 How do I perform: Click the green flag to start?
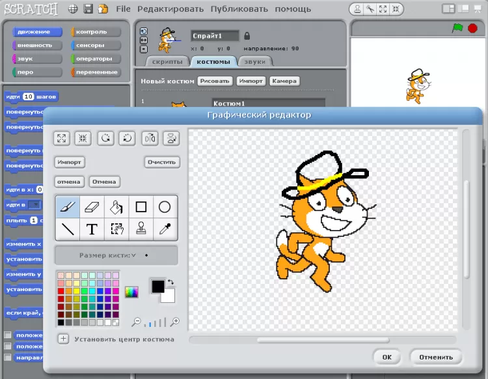click(457, 29)
